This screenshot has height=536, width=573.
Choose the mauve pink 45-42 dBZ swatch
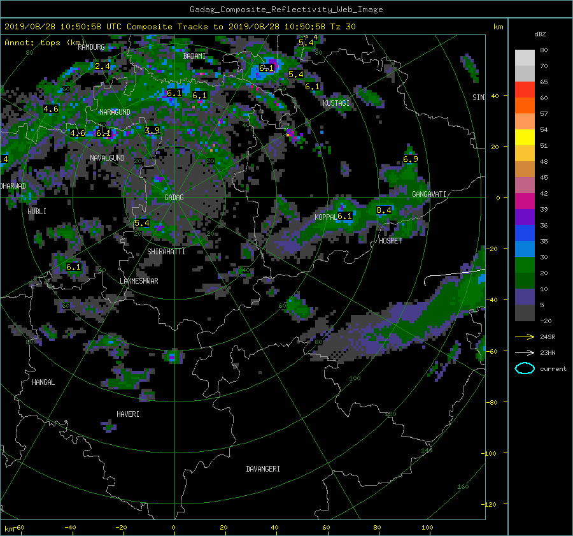525,185
